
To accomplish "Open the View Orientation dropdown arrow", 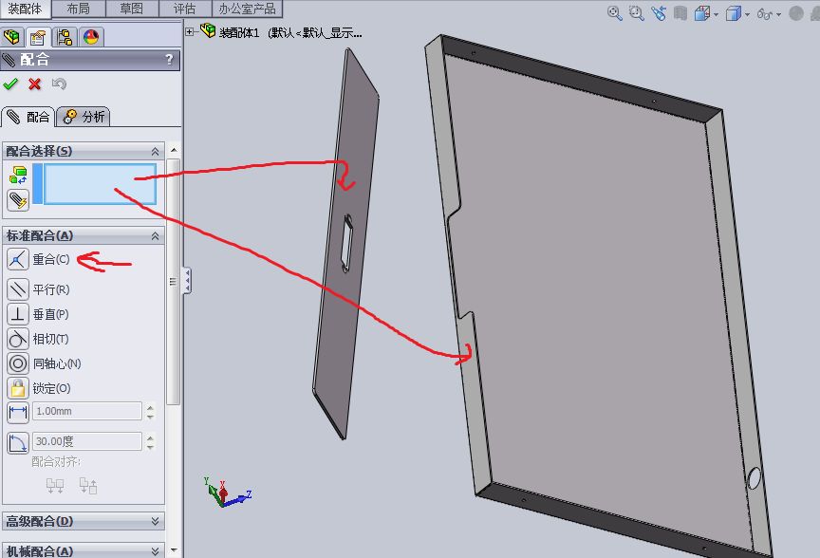I will click(716, 14).
